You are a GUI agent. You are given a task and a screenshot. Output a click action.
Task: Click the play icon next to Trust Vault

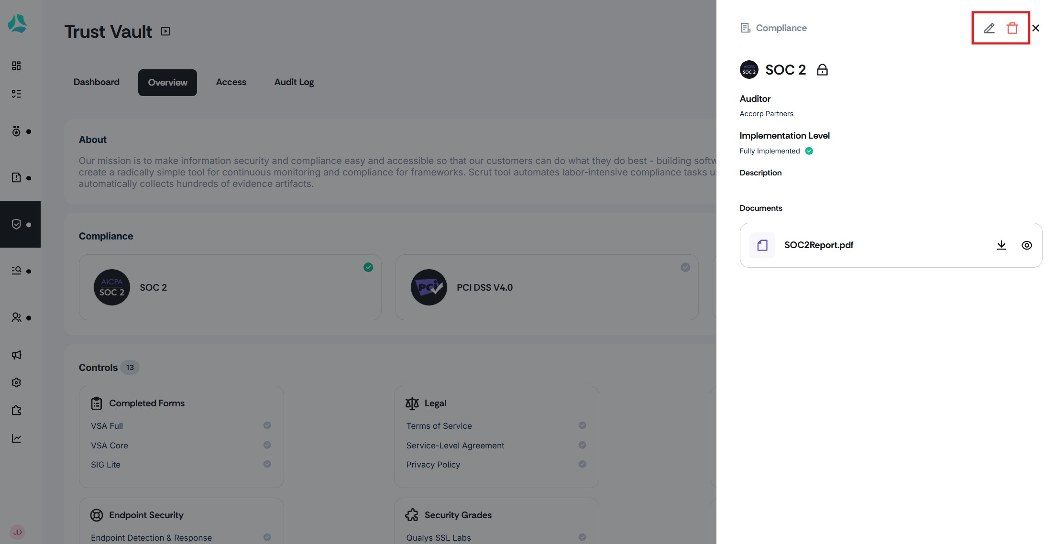click(x=165, y=32)
